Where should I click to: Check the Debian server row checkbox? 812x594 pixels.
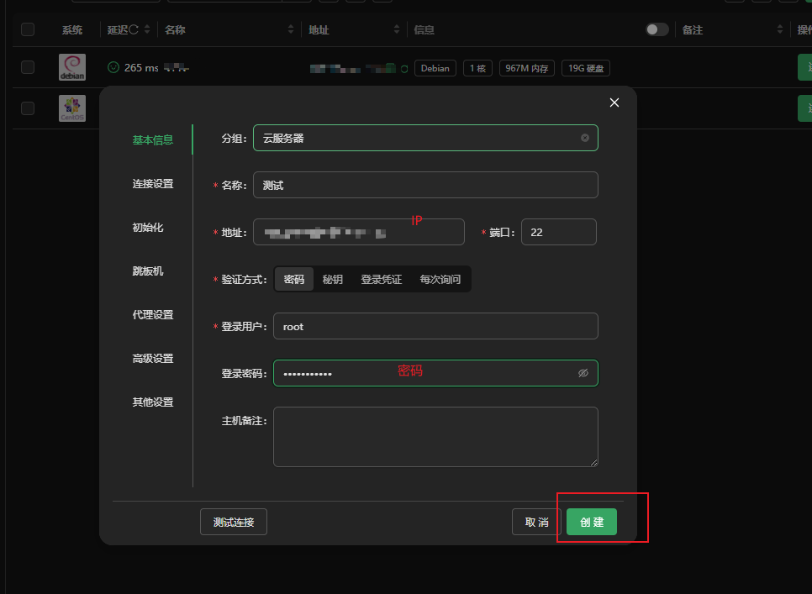(x=28, y=66)
